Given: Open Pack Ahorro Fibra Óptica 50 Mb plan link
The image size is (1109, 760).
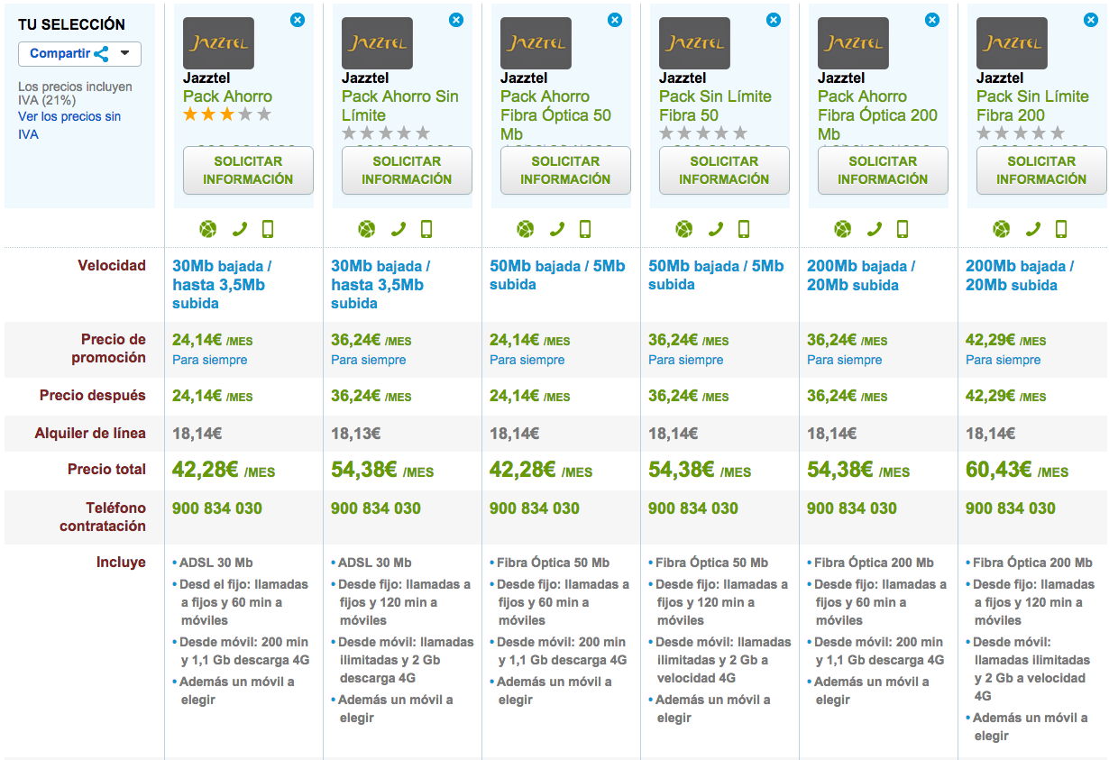Looking at the screenshot, I should pyautogui.click(x=555, y=115).
